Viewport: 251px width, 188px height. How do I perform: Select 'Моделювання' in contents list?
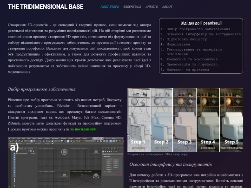click(178, 44)
